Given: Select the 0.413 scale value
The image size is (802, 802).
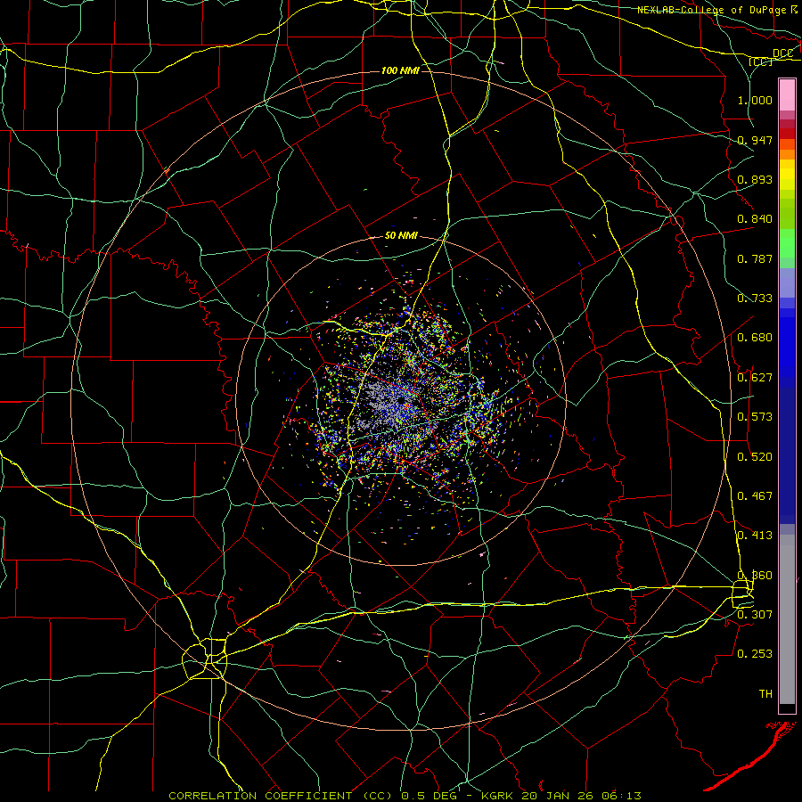Looking at the screenshot, I should tap(755, 536).
